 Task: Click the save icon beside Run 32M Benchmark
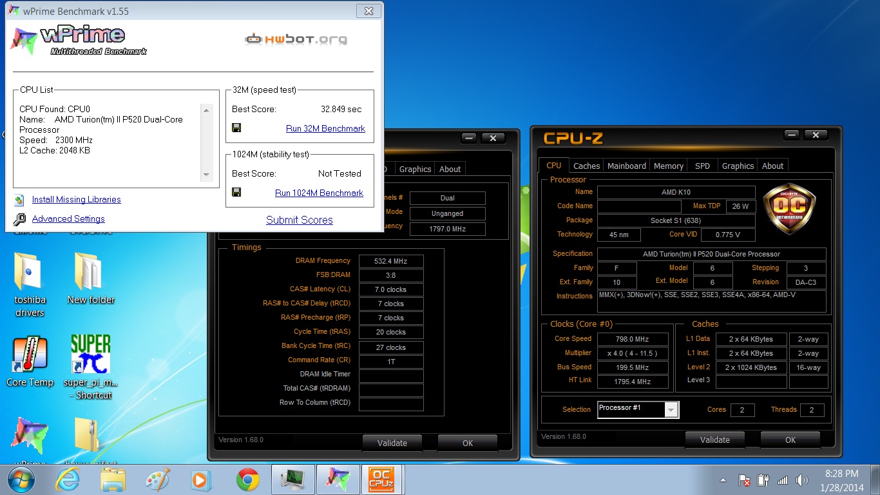click(x=236, y=128)
